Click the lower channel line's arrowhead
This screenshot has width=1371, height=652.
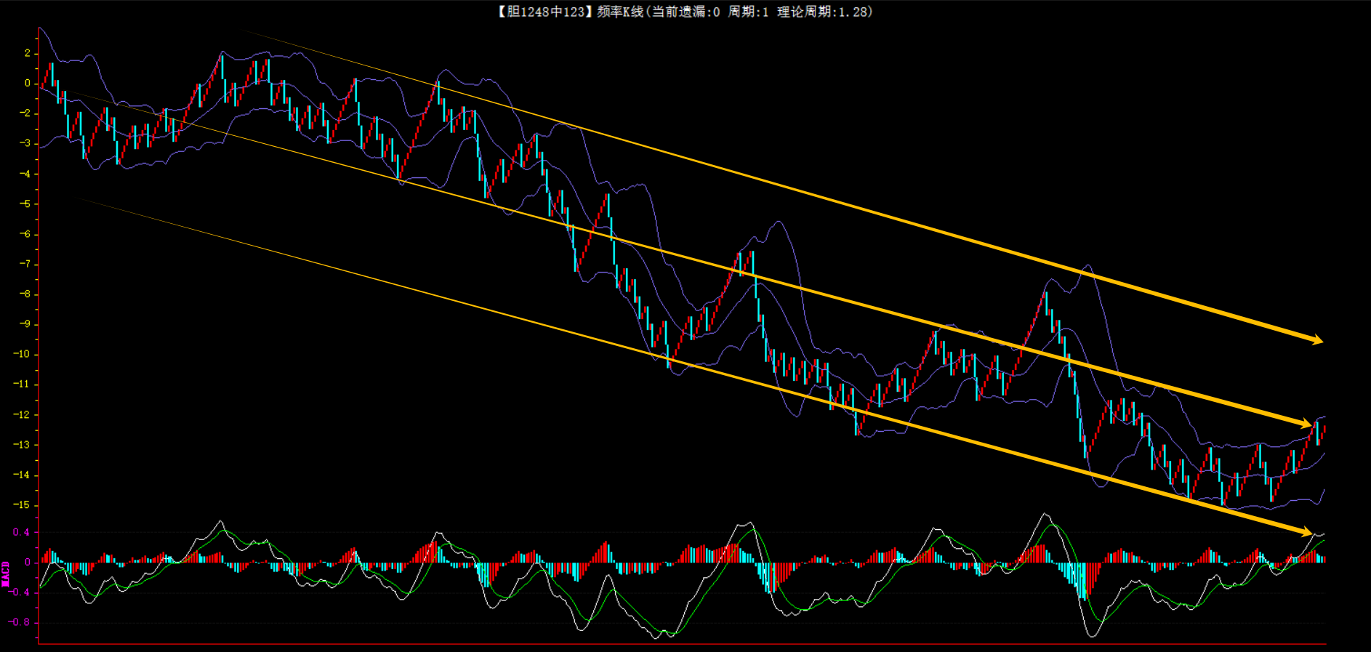(1306, 531)
